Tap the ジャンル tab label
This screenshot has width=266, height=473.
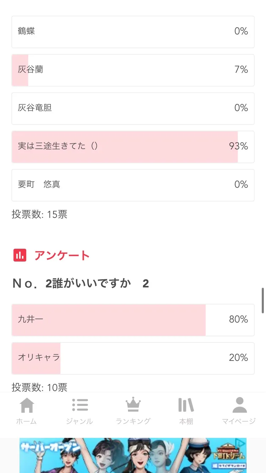tap(80, 421)
